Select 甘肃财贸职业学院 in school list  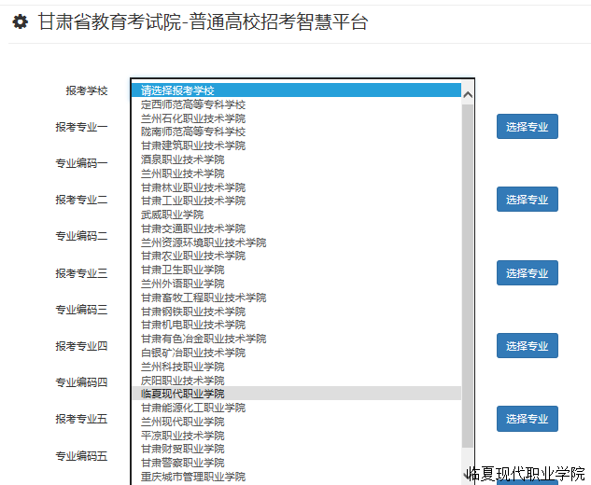pos(297,449)
